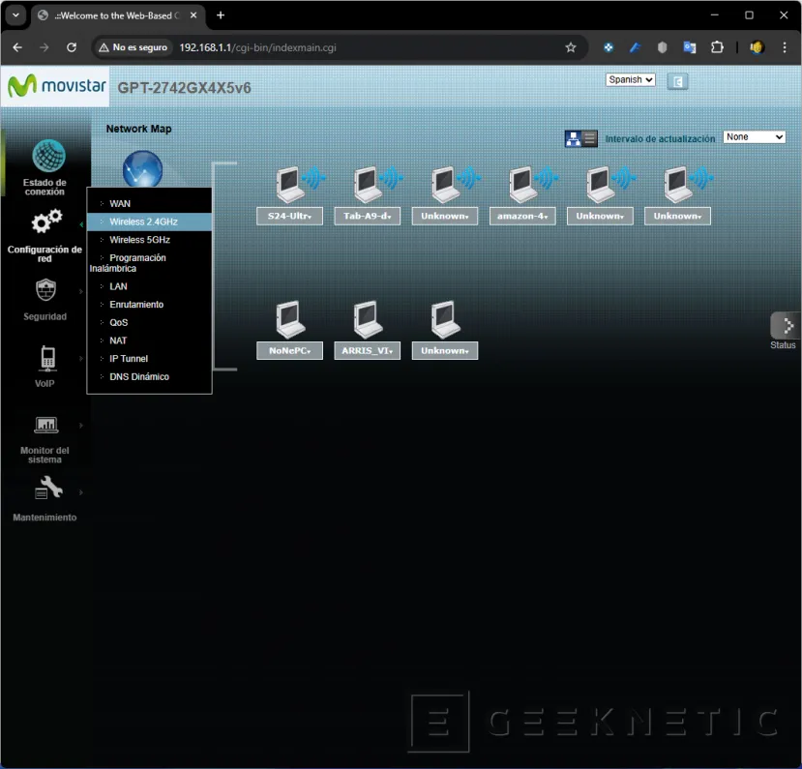Open Monitor del sistema icon
The width and height of the screenshot is (802, 769).
click(46, 425)
